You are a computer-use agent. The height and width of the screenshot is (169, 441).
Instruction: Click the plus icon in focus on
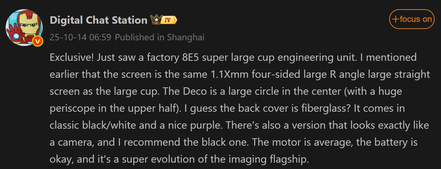click(395, 19)
